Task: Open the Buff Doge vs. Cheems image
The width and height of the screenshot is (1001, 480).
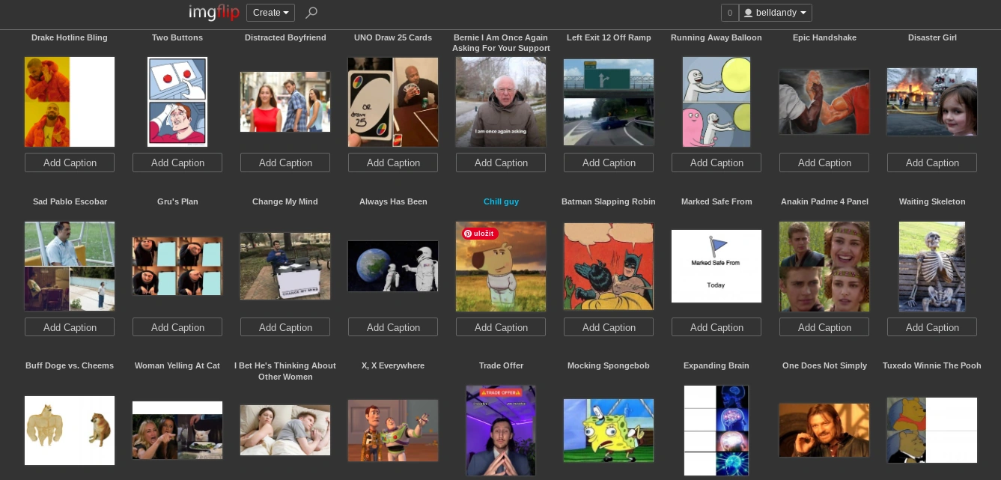Action: click(x=70, y=431)
